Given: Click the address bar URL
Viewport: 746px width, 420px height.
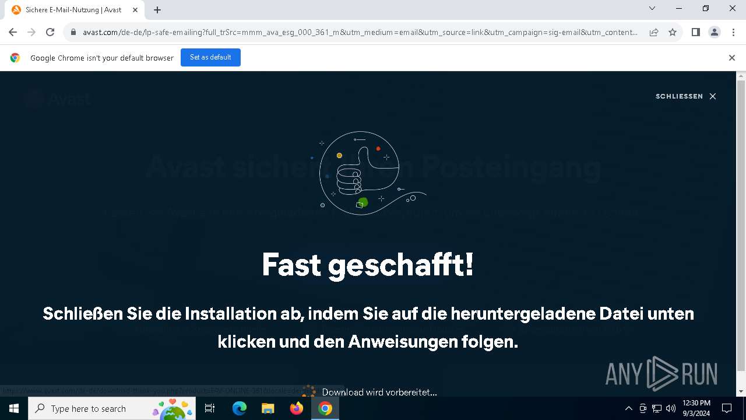Looking at the screenshot, I should point(360,32).
